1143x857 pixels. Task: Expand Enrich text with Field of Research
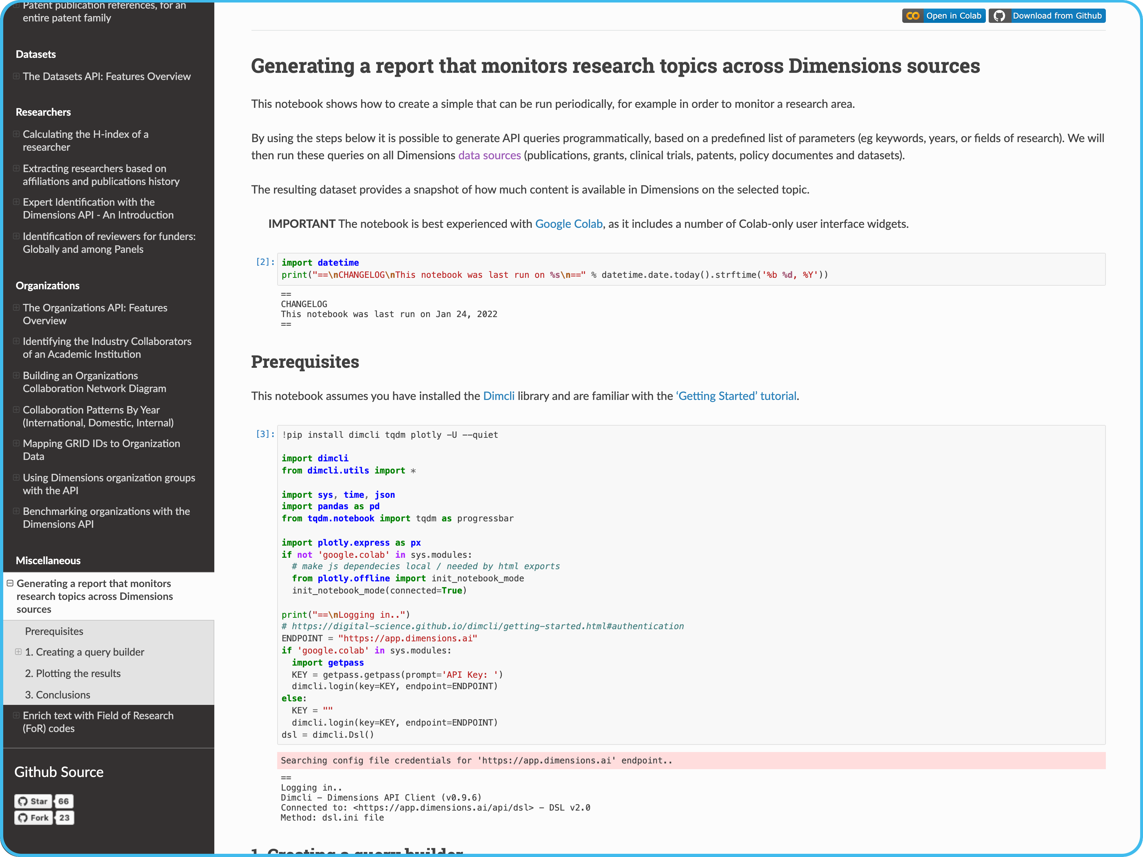pyautogui.click(x=16, y=716)
